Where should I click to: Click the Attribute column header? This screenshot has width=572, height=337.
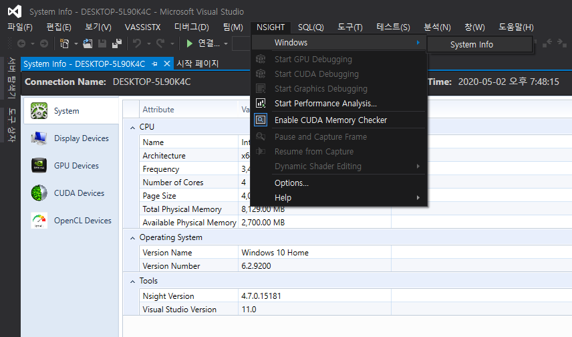tap(188, 110)
